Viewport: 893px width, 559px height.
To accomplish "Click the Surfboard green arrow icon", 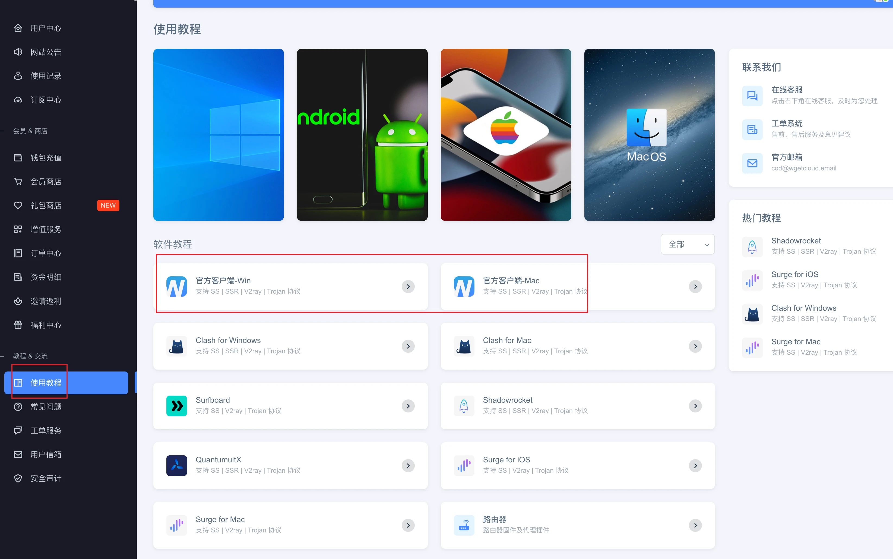I will (x=176, y=406).
